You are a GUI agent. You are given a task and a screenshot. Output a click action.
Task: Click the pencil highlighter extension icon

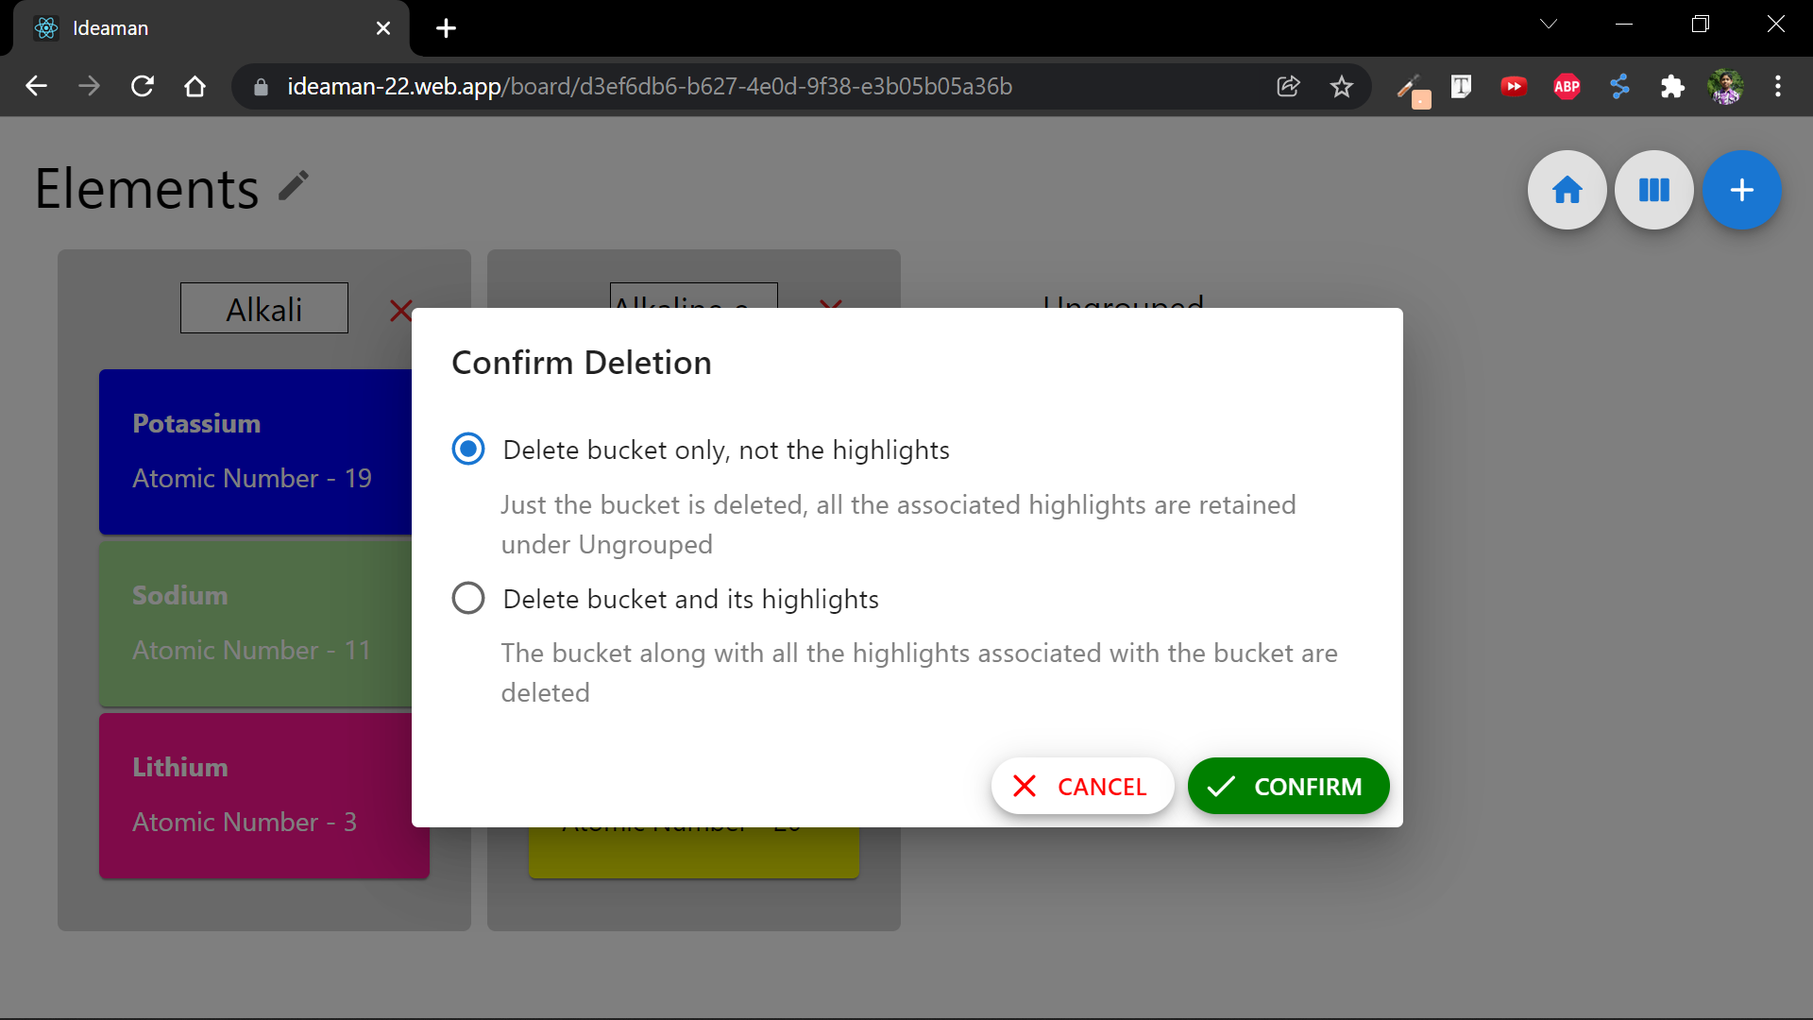click(x=1412, y=89)
